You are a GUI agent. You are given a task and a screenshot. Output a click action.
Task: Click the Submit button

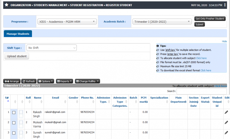pos(200,24)
